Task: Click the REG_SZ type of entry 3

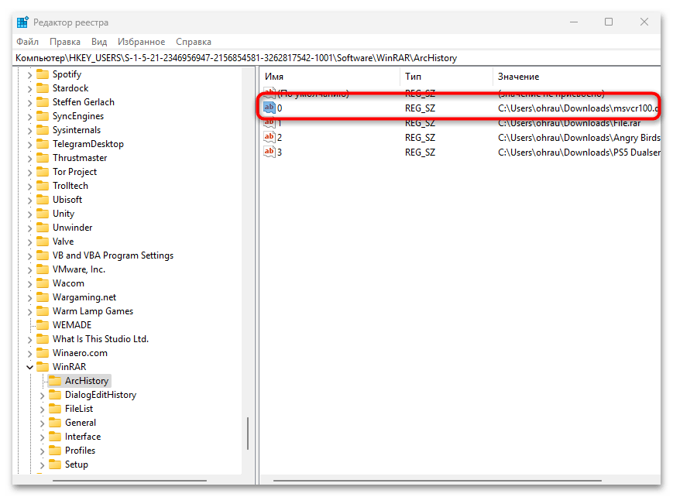Action: 420,153
